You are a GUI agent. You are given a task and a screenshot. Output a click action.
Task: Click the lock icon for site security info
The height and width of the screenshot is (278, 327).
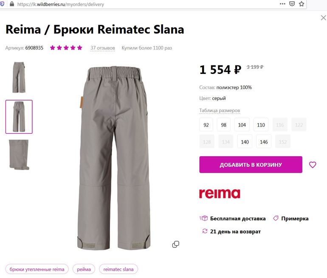tap(11, 4)
